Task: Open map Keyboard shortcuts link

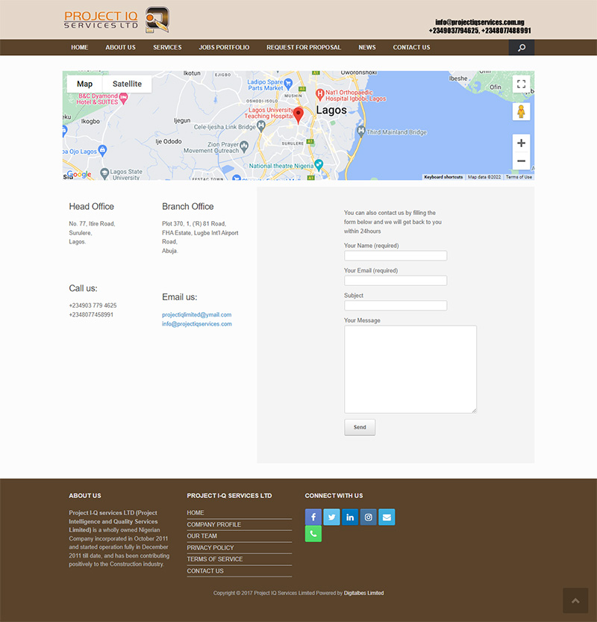Action: [443, 177]
